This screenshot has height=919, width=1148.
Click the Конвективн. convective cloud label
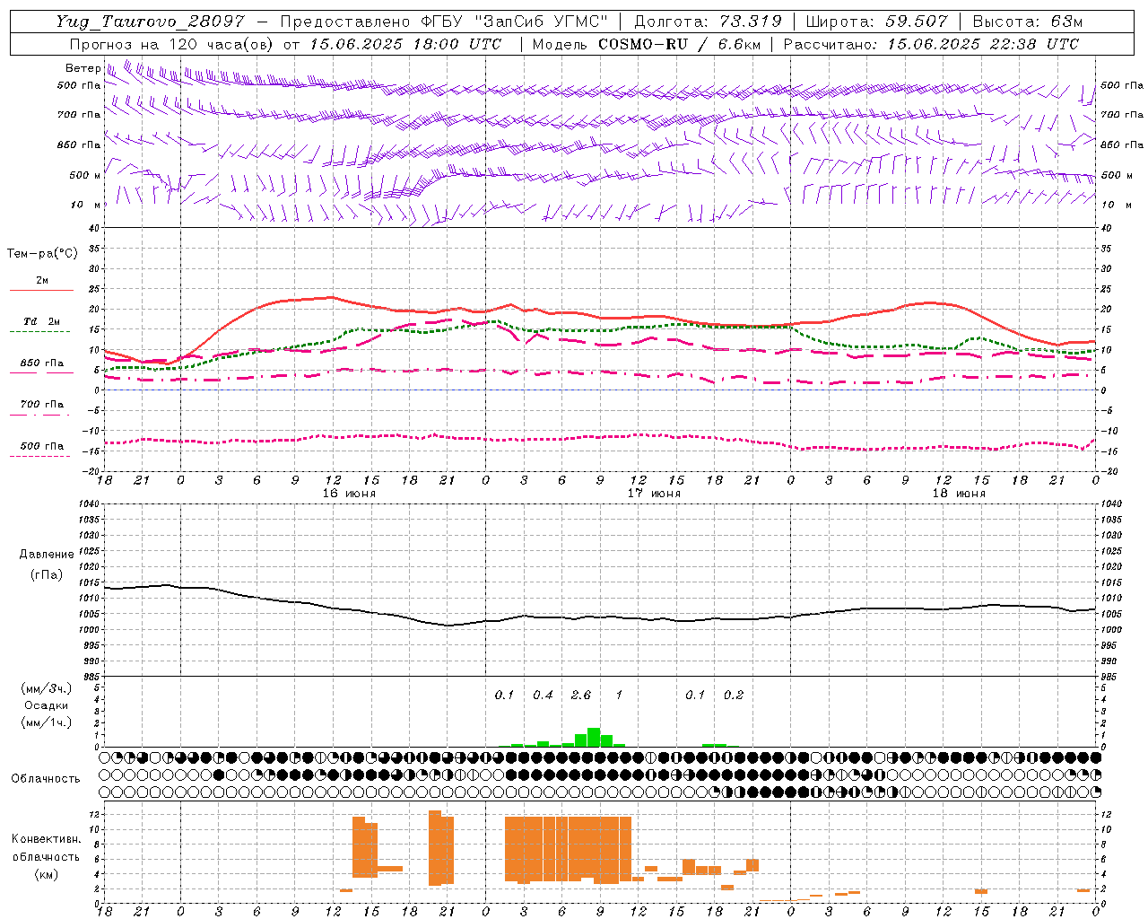tap(46, 839)
